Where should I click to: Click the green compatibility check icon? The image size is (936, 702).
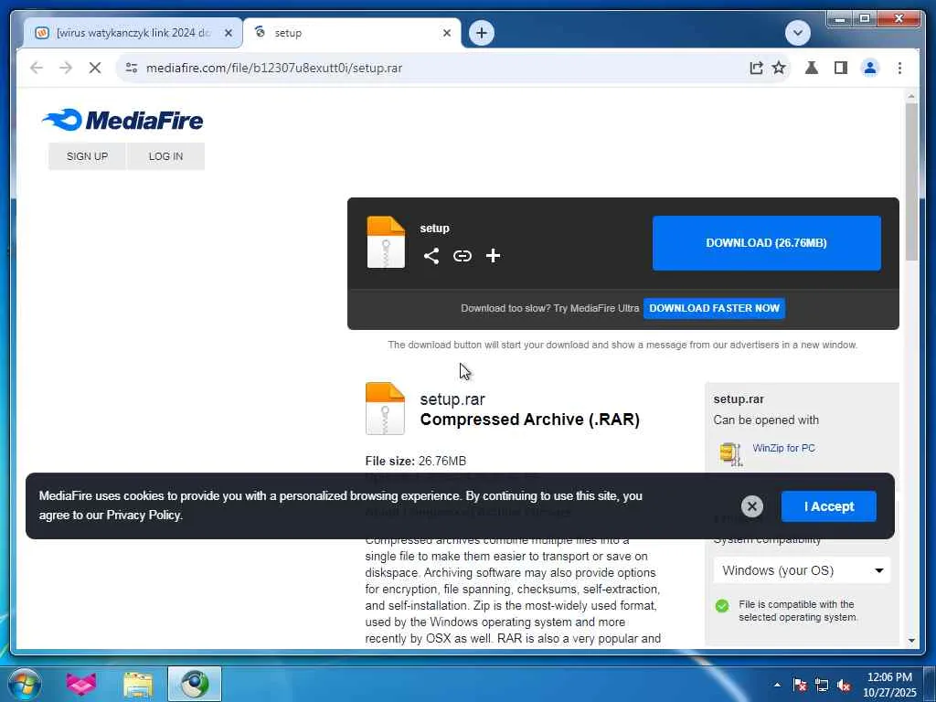tap(722, 606)
